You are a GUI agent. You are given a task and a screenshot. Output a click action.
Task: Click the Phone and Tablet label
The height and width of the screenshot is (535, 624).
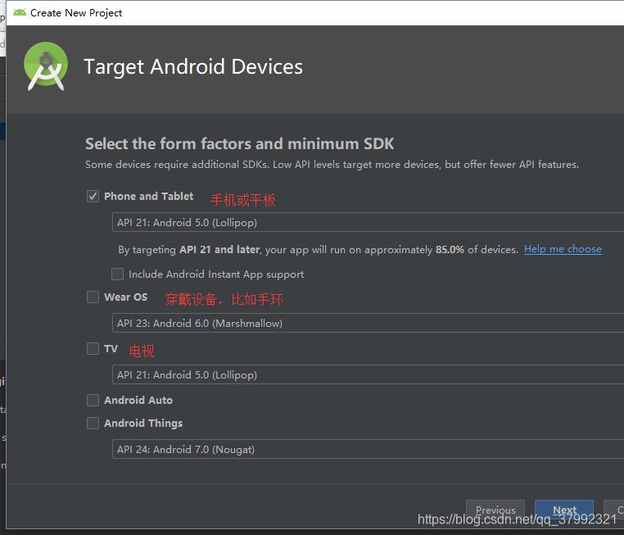(148, 197)
